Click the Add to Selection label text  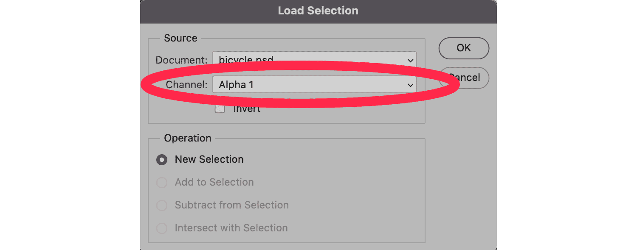pos(214,182)
